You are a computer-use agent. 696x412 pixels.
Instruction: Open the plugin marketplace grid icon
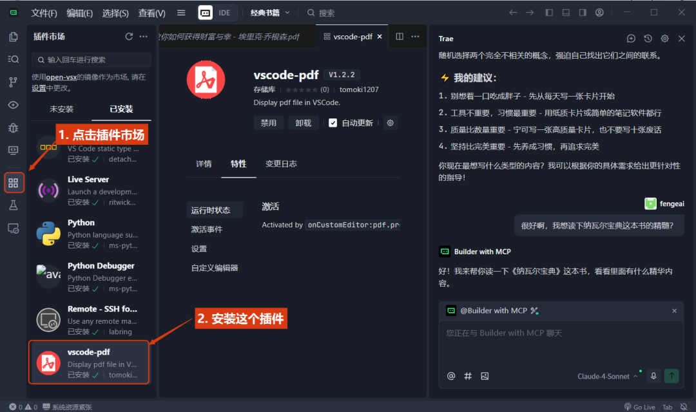(14, 183)
